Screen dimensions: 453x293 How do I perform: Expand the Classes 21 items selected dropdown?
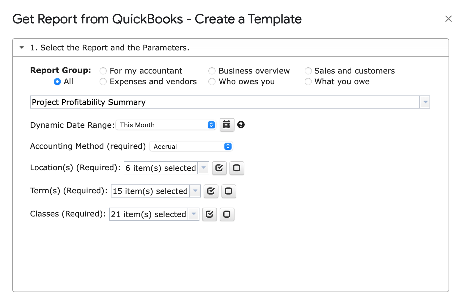[x=194, y=214]
